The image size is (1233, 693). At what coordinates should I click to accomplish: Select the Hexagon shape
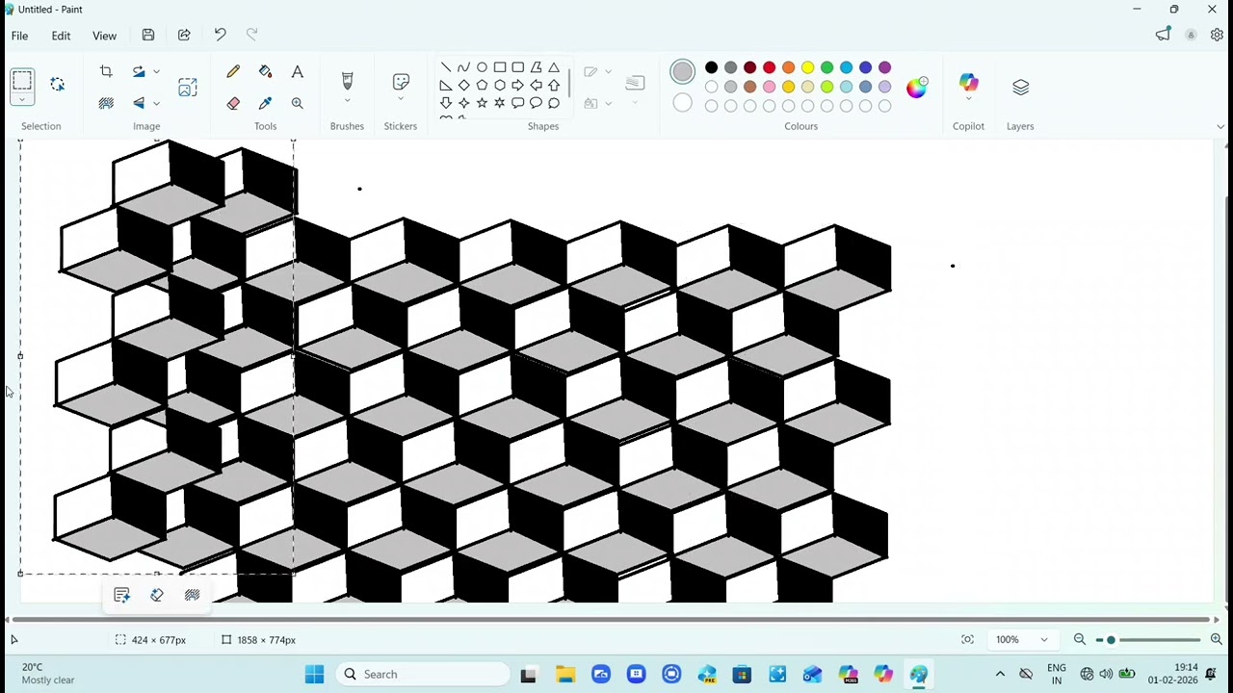tap(500, 86)
